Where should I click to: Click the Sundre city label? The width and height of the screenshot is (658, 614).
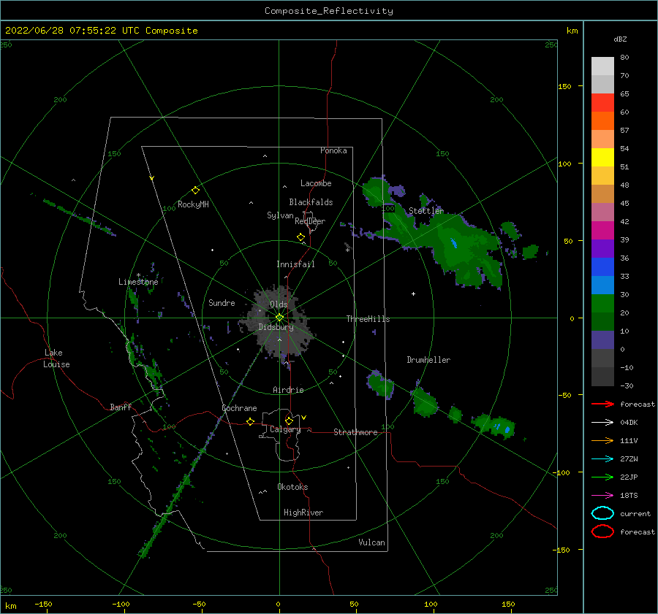(x=222, y=302)
